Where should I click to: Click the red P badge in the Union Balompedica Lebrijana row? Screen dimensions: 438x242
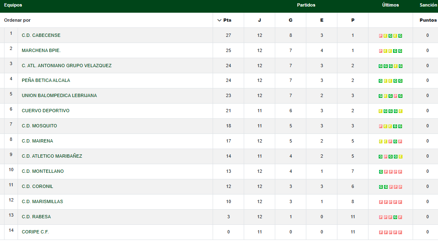point(395,96)
